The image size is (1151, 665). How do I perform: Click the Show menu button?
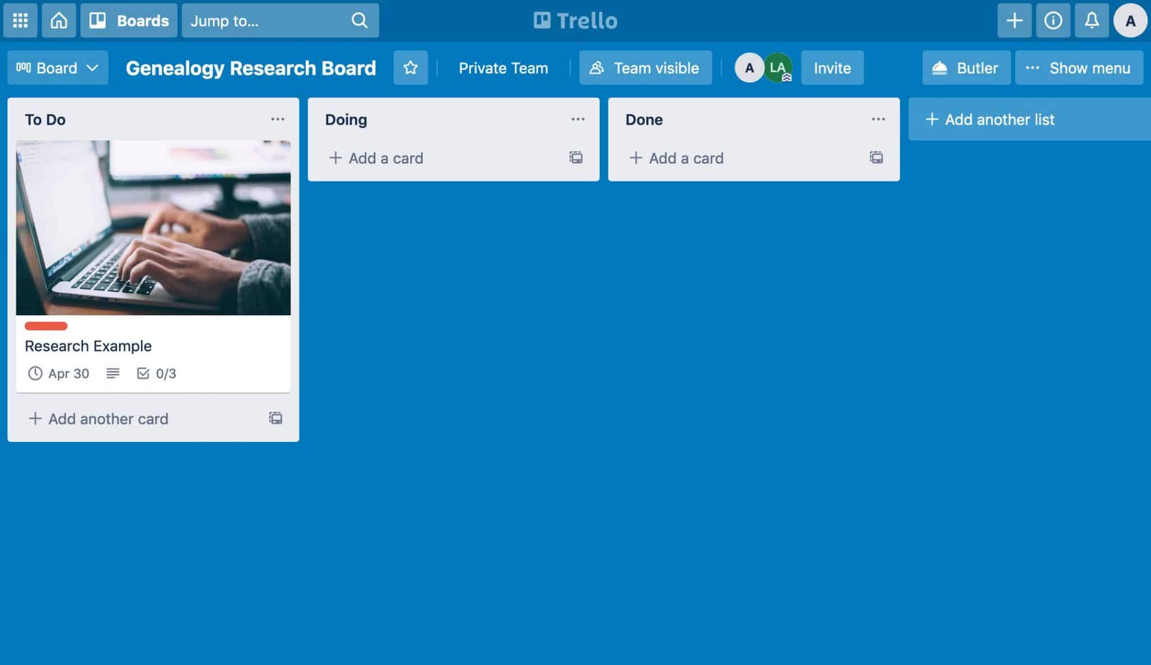tap(1079, 67)
